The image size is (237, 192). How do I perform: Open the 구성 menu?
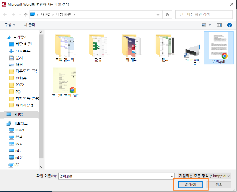pos(10,25)
